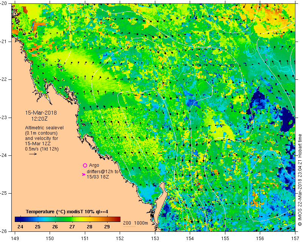
Task: Click the latitude '-21' axis label
Action: coord(4,42)
